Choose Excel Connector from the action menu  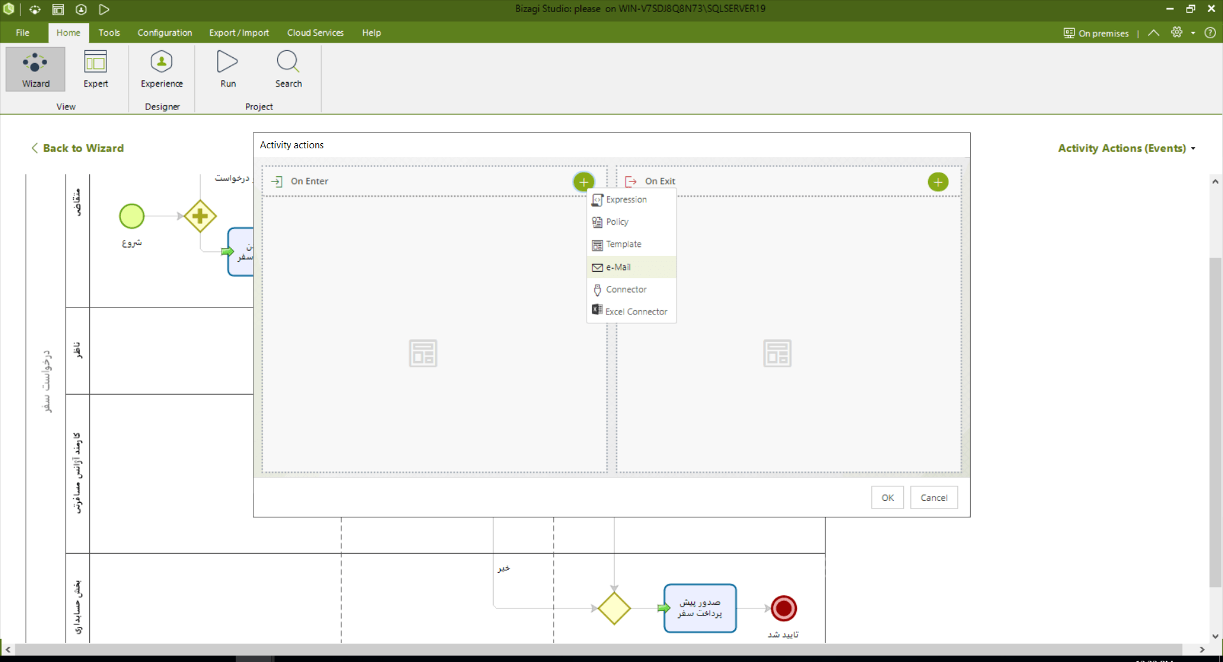click(x=631, y=311)
